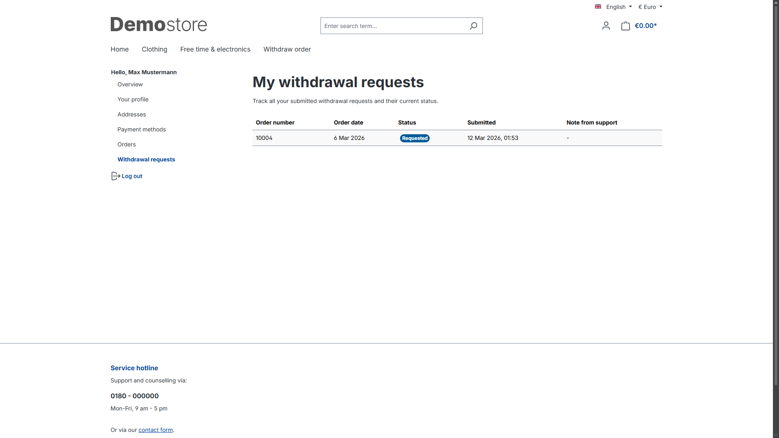This screenshot has width=779, height=438.
Task: Click the search magnifier icon
Action: tap(473, 26)
